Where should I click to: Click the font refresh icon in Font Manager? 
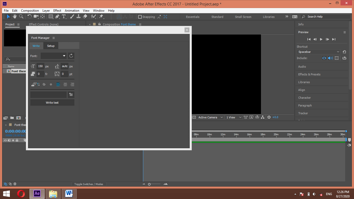pos(71,56)
